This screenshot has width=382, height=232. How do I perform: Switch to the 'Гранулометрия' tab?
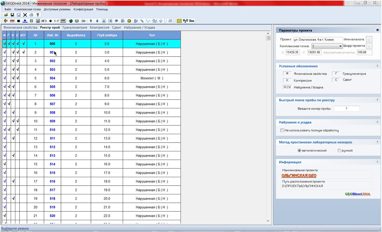(x=75, y=27)
